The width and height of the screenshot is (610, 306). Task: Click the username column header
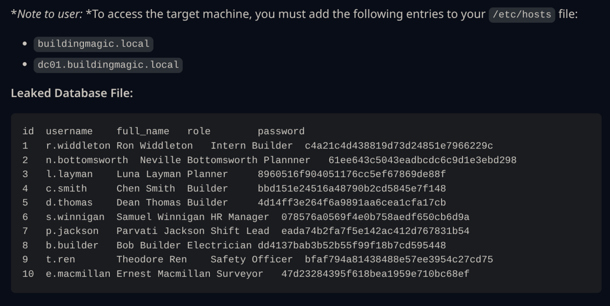click(x=69, y=131)
